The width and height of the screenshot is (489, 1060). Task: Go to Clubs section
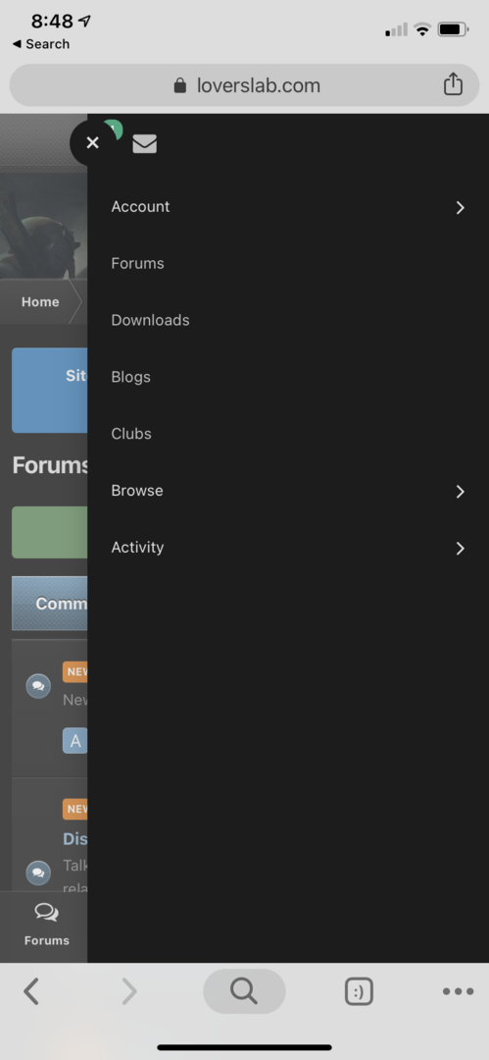[131, 434]
